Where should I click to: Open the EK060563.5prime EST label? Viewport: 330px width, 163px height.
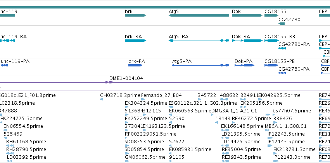pos(190,110)
